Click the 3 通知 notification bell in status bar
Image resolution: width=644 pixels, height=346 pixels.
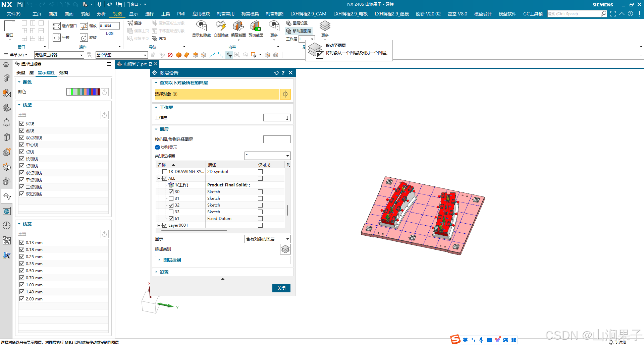tap(611, 342)
